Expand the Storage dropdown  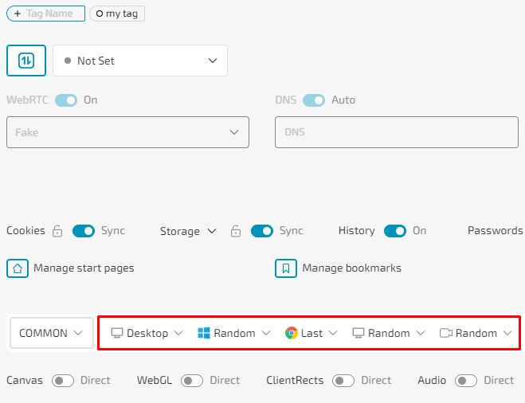coord(188,231)
